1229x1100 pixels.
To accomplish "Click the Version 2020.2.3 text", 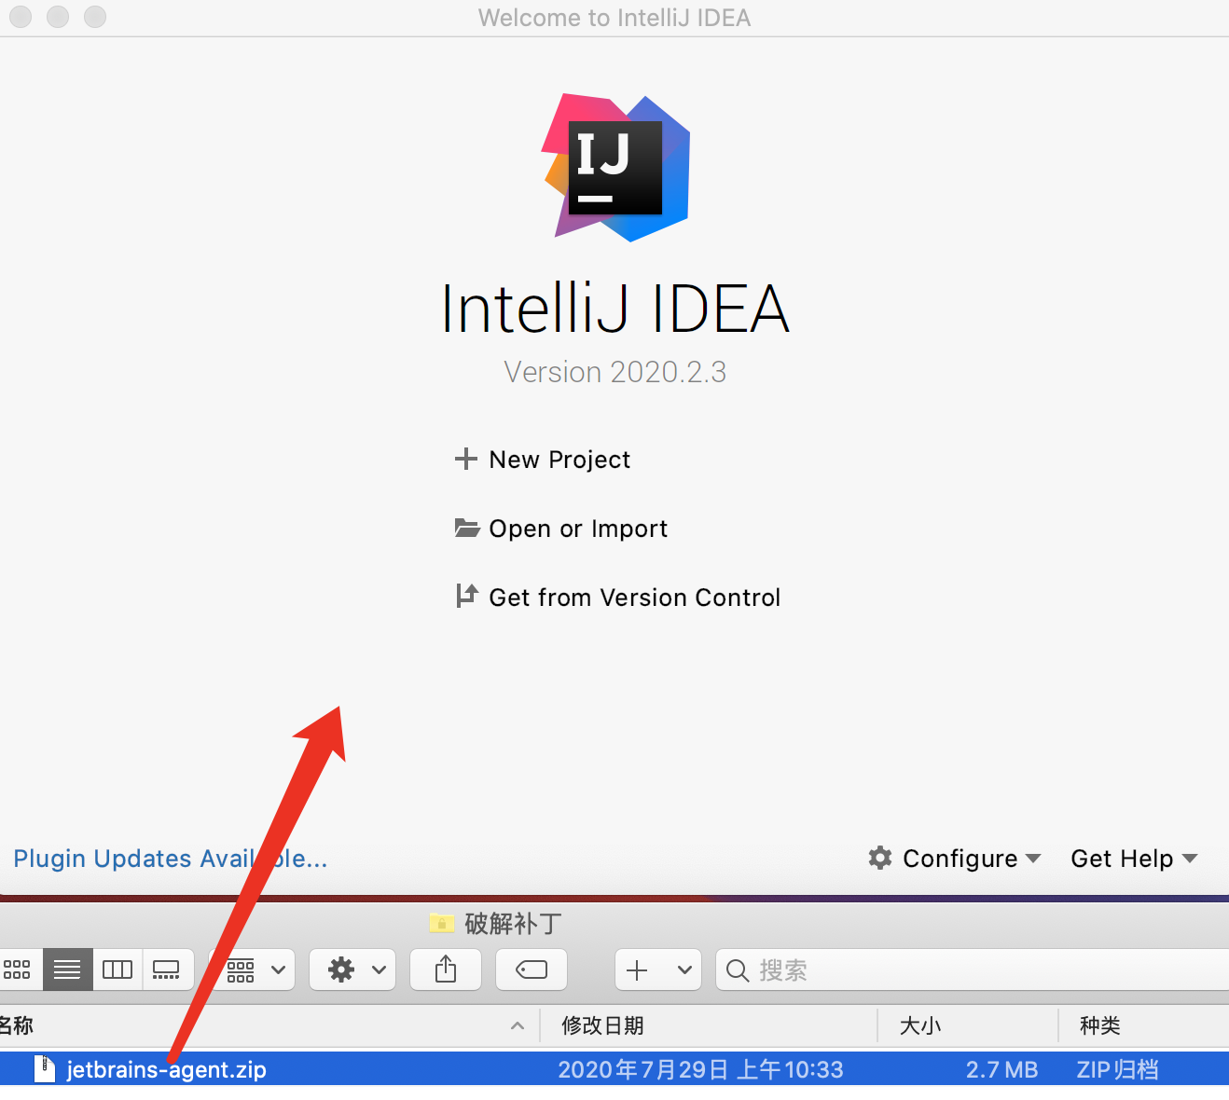I will pos(615,372).
